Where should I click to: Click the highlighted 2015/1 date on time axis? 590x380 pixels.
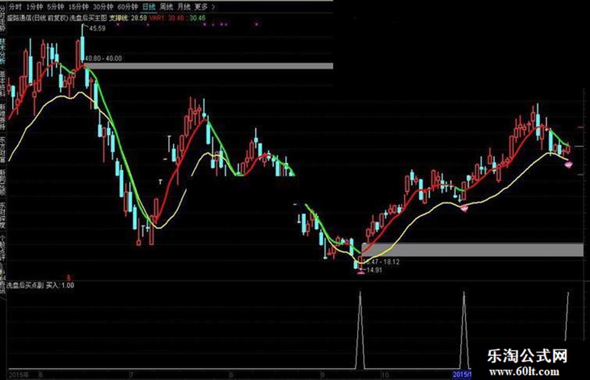pyautogui.click(x=461, y=375)
